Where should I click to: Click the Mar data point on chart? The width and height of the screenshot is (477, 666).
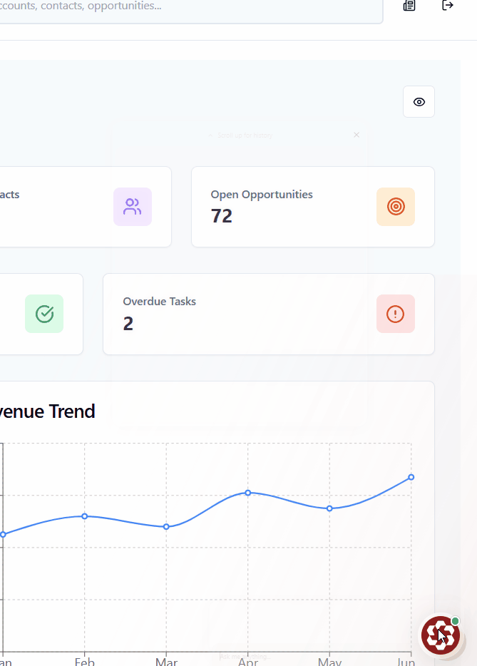(166, 527)
